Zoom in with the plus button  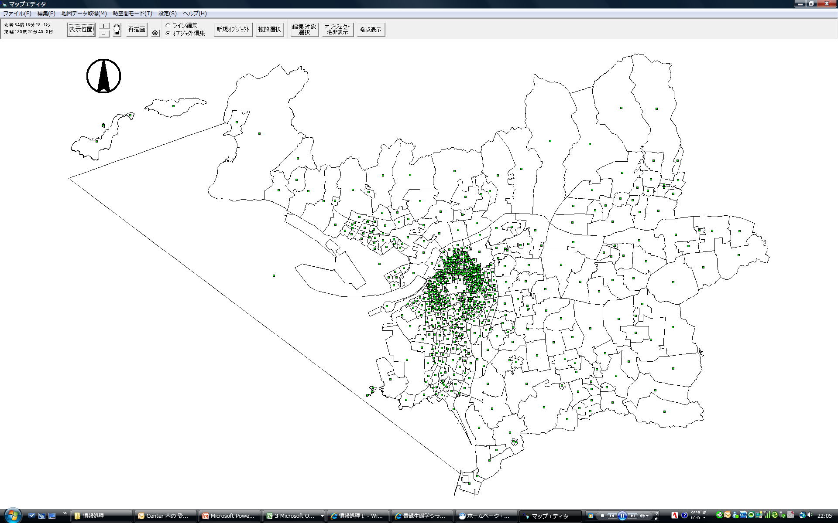(103, 26)
